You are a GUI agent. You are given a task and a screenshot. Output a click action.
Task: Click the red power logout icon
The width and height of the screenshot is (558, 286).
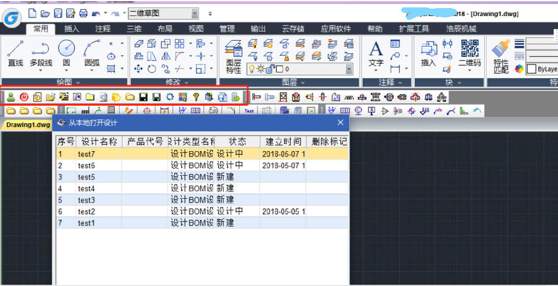(x=24, y=97)
